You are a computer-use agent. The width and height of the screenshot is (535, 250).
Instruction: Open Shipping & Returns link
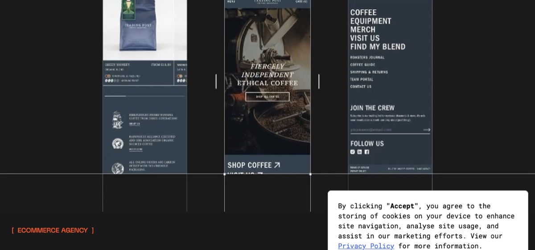[369, 72]
